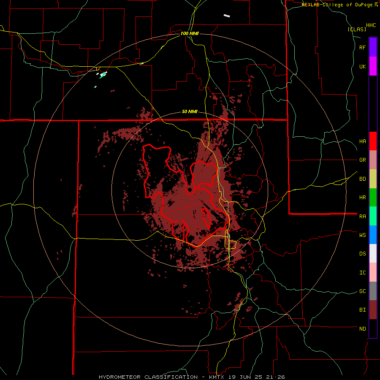Click the GC legend label
380x380 pixels.
[363, 291]
